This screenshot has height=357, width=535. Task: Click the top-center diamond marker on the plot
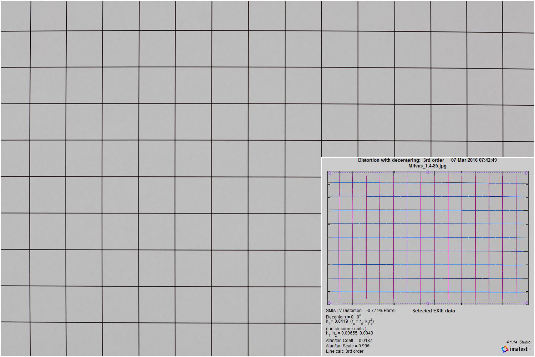pyautogui.click(x=428, y=172)
